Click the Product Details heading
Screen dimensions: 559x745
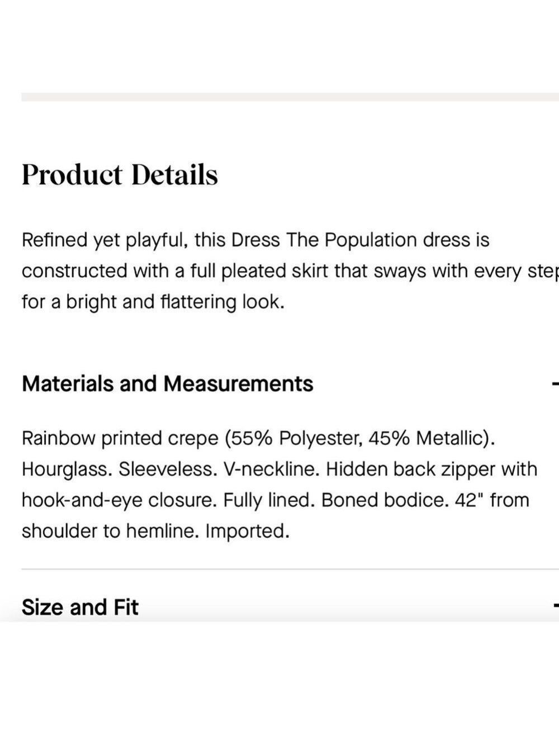pyautogui.click(x=120, y=174)
